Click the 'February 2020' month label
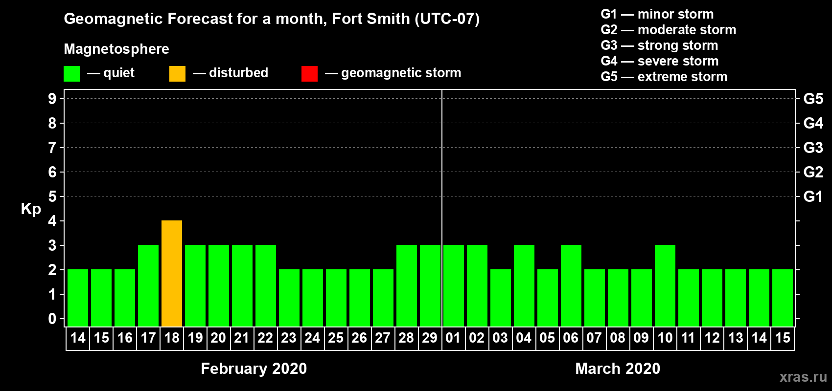This screenshot has height=391, width=832. click(254, 369)
